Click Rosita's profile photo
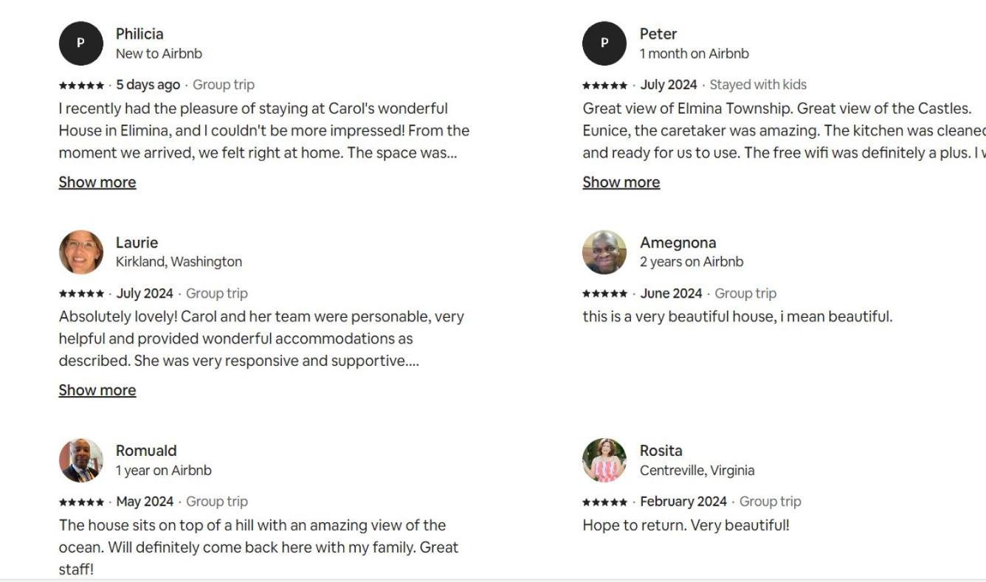986x582 pixels. 604,460
